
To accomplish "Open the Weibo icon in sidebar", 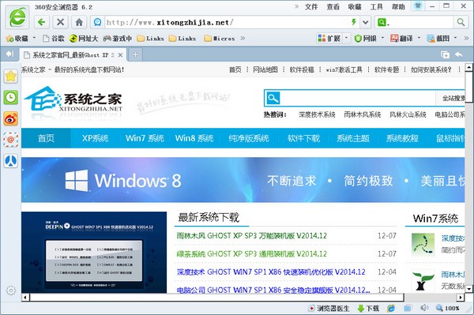I will 10,118.
